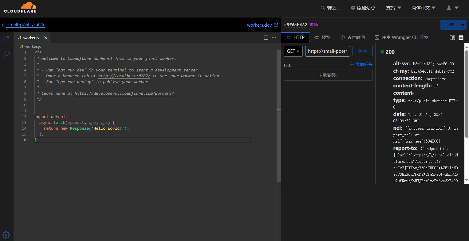The image size is (469, 241).
Task: Click the 添加标头 add header link
Action: (x=361, y=64)
